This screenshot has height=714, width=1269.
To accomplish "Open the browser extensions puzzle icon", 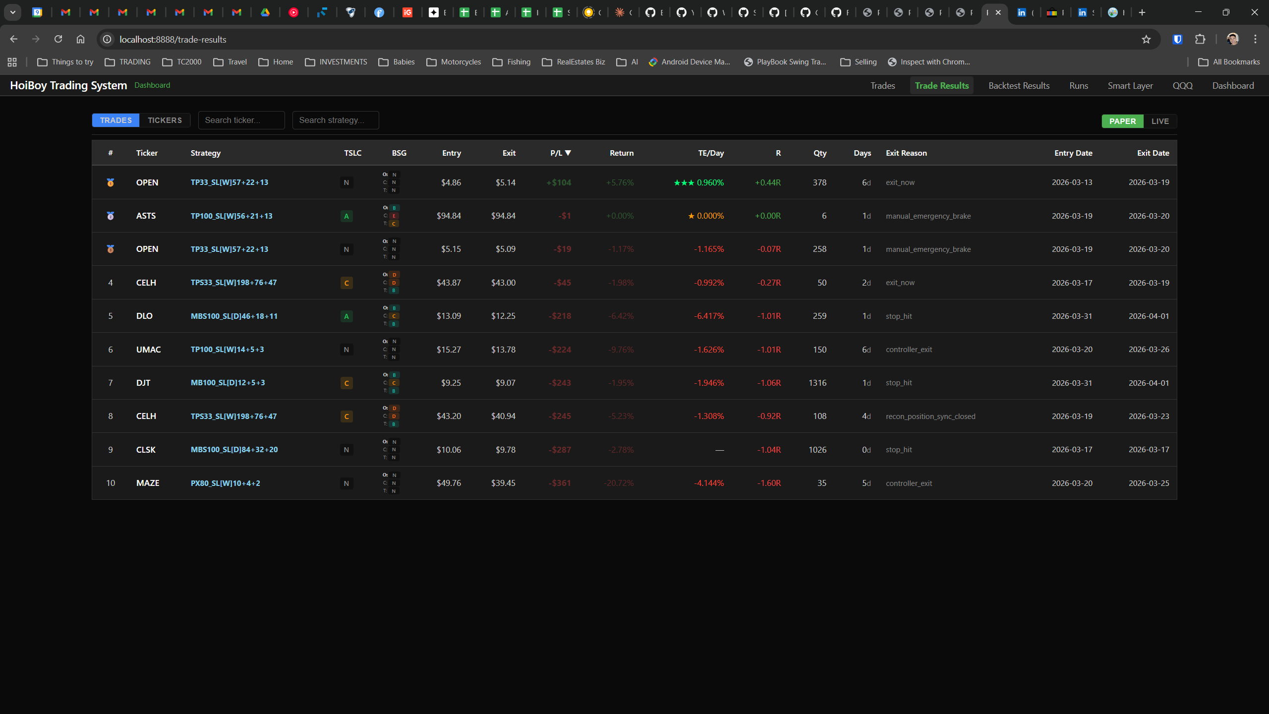I will (1200, 39).
